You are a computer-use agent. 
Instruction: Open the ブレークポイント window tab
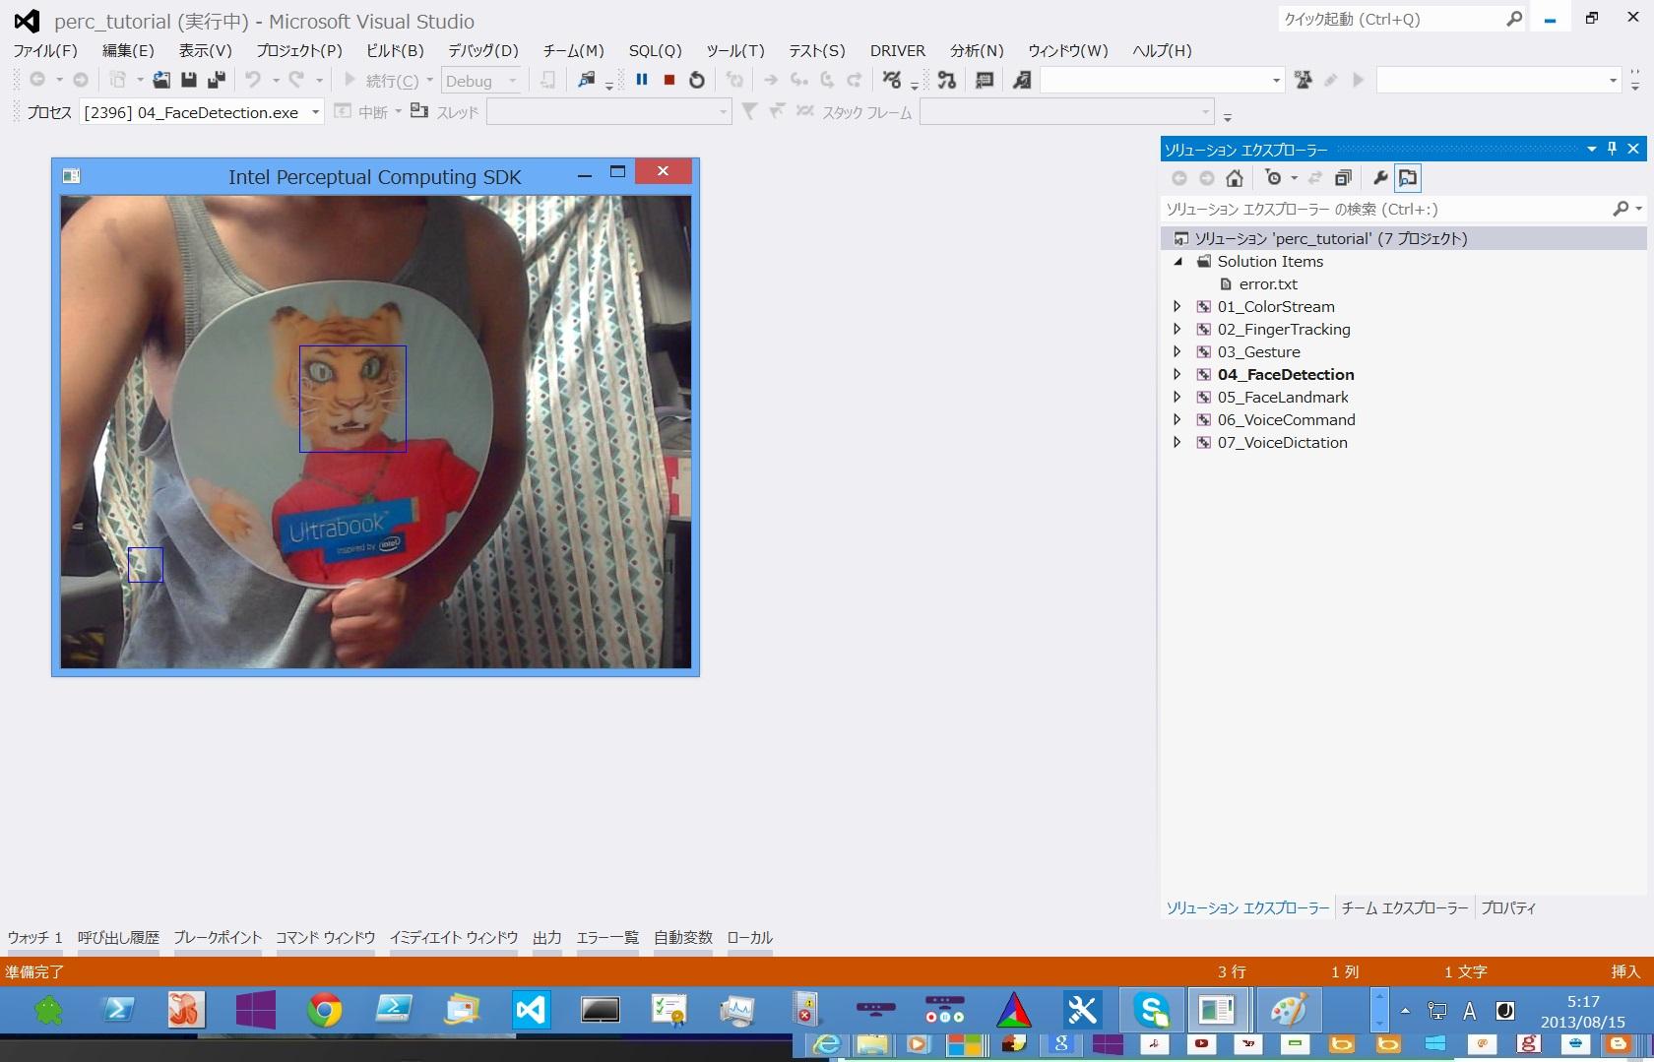coord(218,938)
